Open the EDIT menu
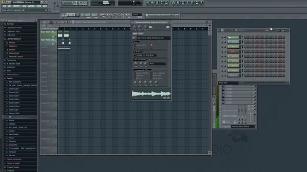The width and height of the screenshot is (307, 172). click(x=9, y=6)
